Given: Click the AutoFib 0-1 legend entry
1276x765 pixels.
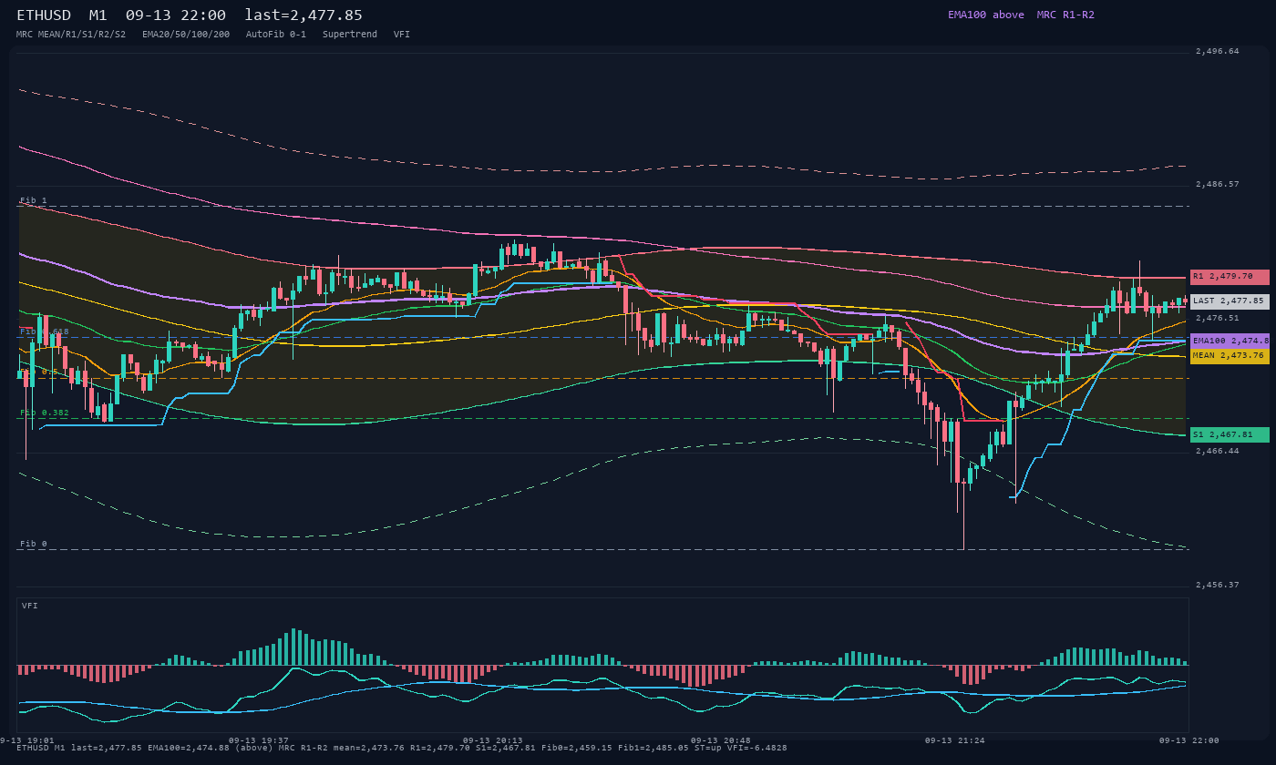Looking at the screenshot, I should click(276, 34).
